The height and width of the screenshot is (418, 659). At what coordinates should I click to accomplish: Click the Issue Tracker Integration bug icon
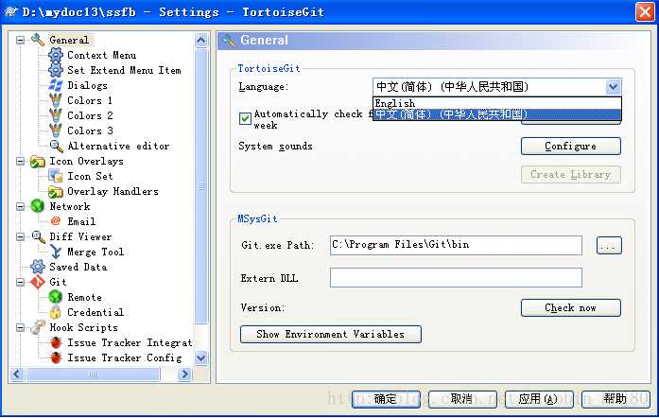point(56,342)
